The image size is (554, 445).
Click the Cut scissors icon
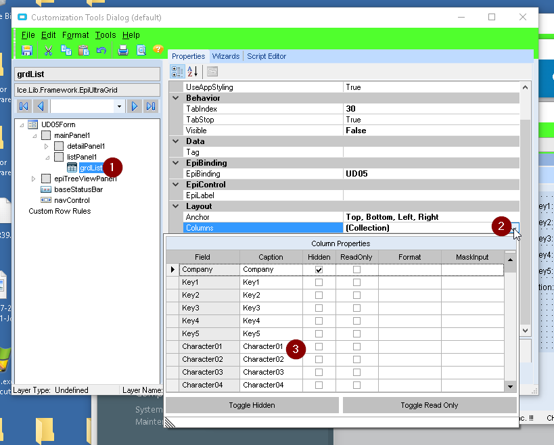coord(48,50)
